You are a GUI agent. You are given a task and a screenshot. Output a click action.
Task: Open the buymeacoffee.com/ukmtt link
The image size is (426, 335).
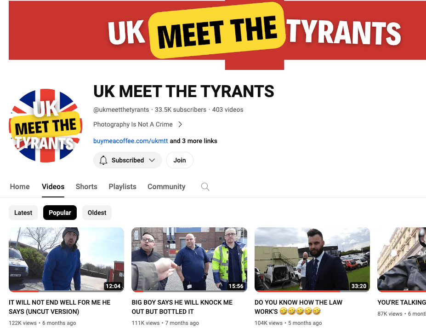coord(131,141)
